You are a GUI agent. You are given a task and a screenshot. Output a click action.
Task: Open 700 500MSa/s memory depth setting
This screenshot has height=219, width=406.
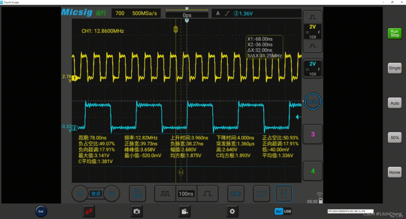tap(136, 13)
